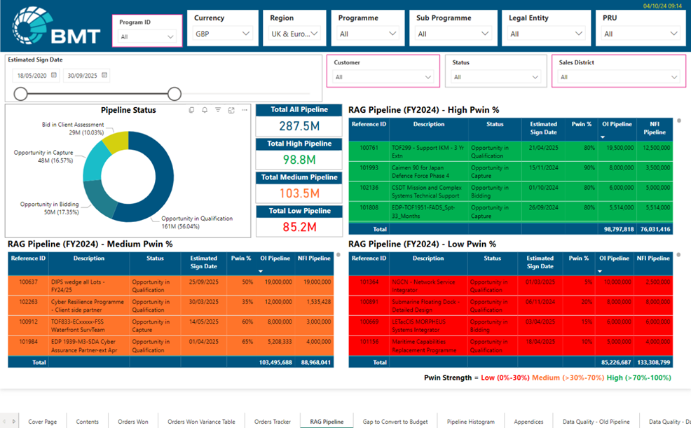Enter focus mode on Pipeline Status chart
The height and width of the screenshot is (428, 691).
click(231, 110)
